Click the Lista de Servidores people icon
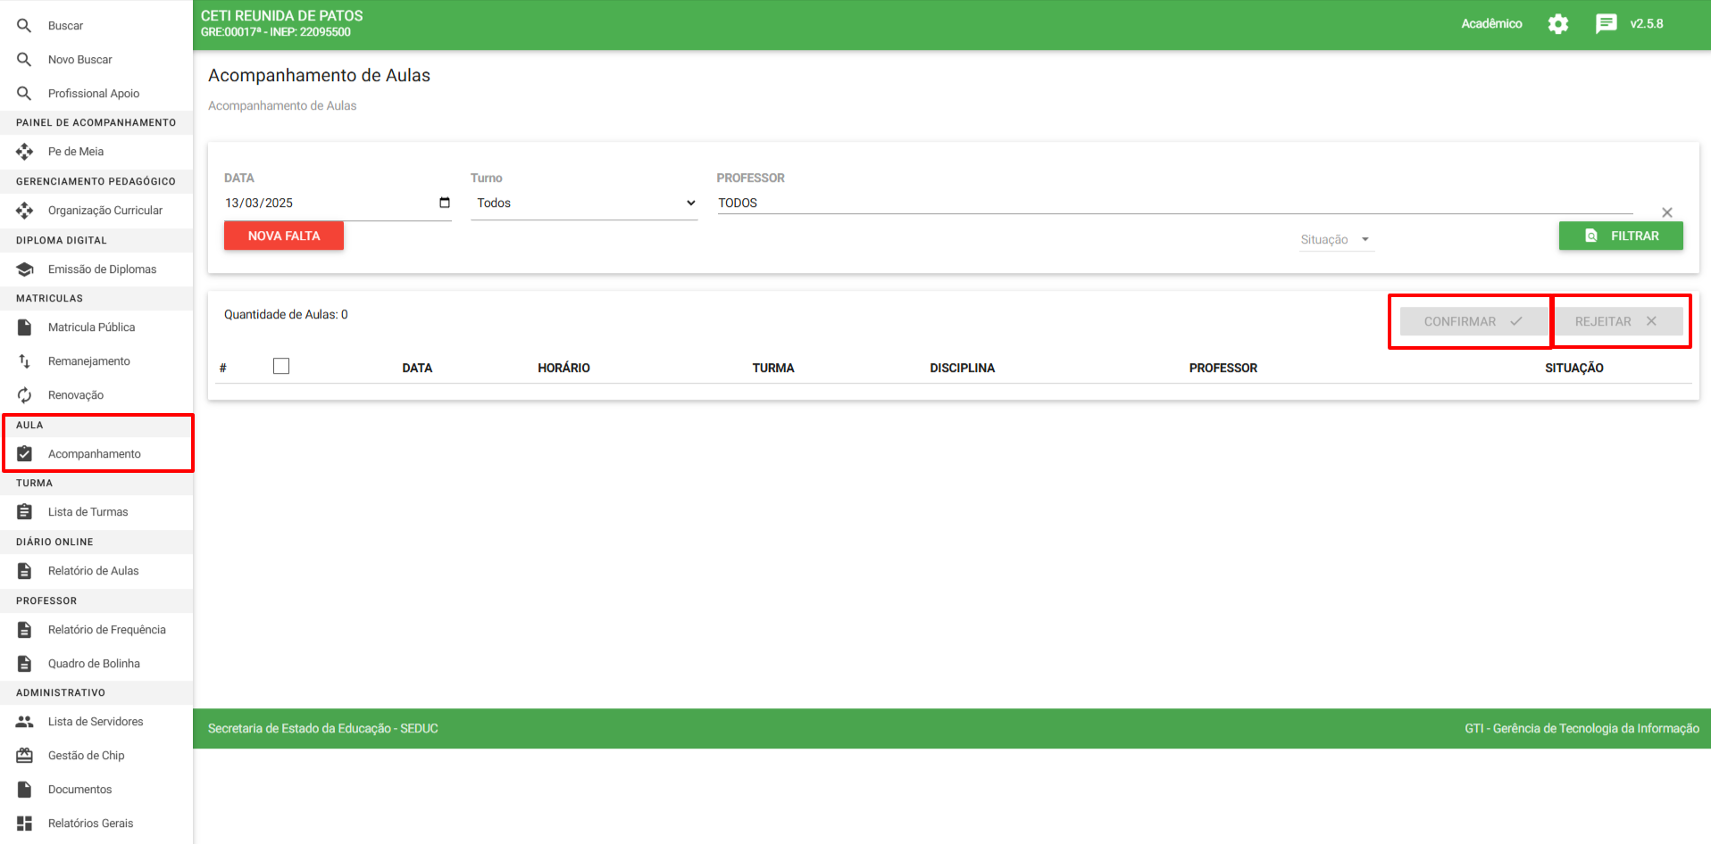The image size is (1711, 844). click(25, 722)
